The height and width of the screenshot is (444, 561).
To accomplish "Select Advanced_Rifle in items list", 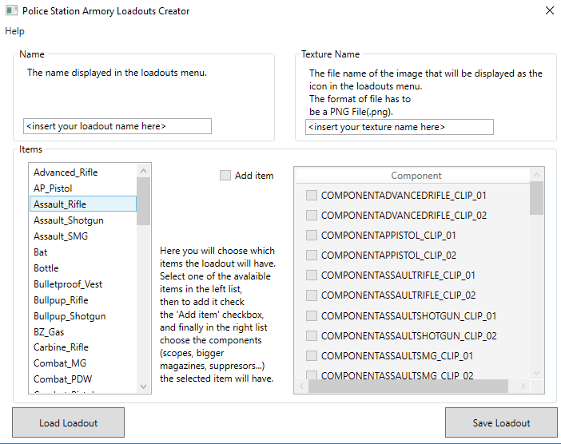I will tap(66, 172).
